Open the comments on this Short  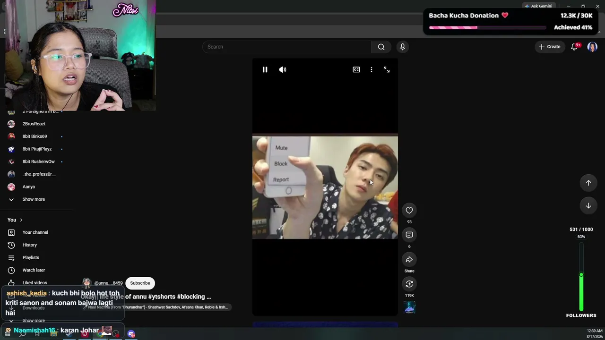coord(409,235)
